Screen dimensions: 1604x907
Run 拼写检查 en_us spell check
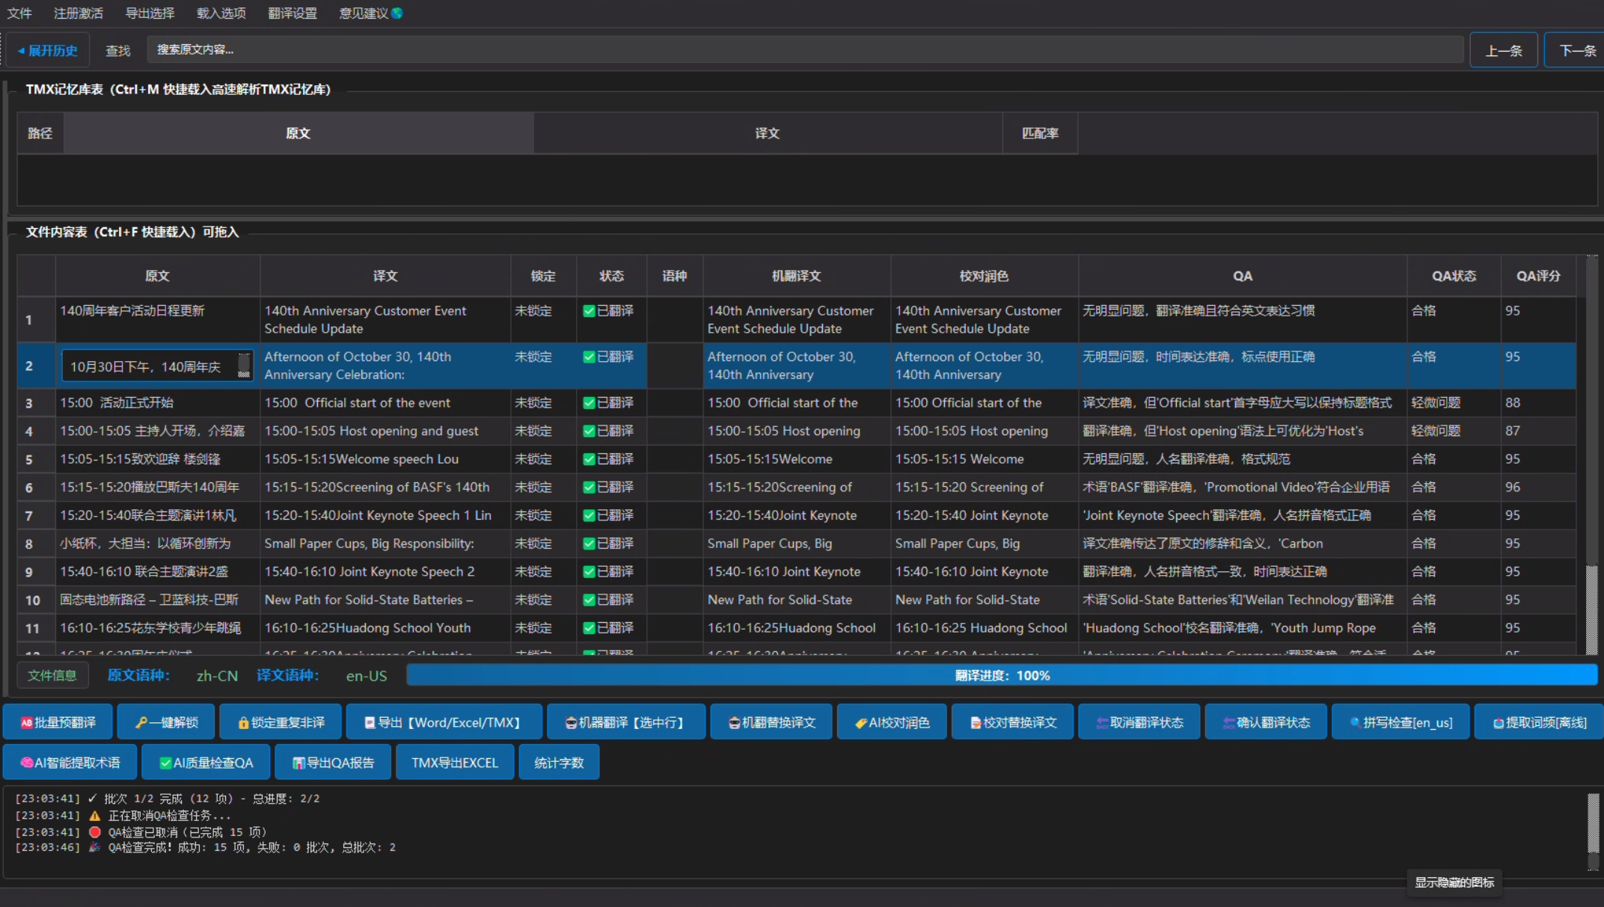1401,722
